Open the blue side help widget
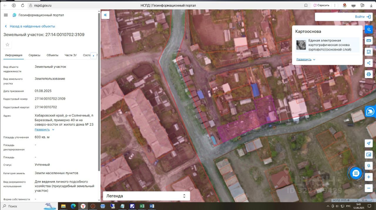 click(x=370, y=111)
